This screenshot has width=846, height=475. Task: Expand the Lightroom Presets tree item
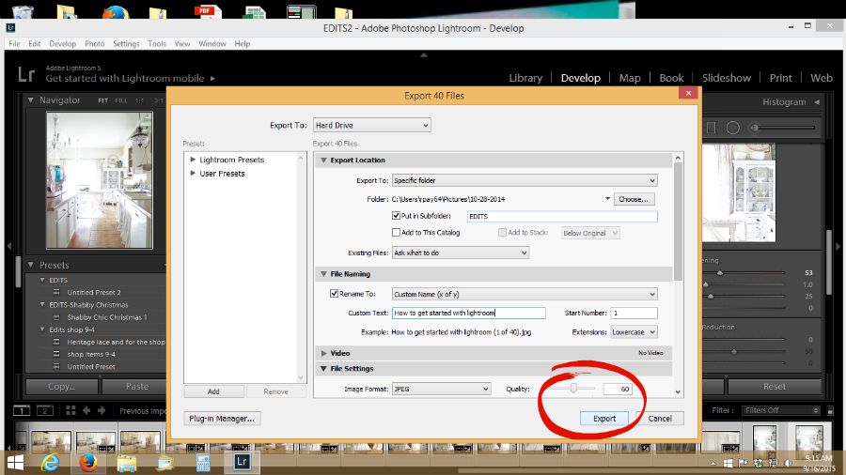click(193, 160)
